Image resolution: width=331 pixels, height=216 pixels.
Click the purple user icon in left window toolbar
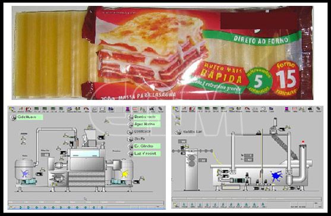[128, 109]
